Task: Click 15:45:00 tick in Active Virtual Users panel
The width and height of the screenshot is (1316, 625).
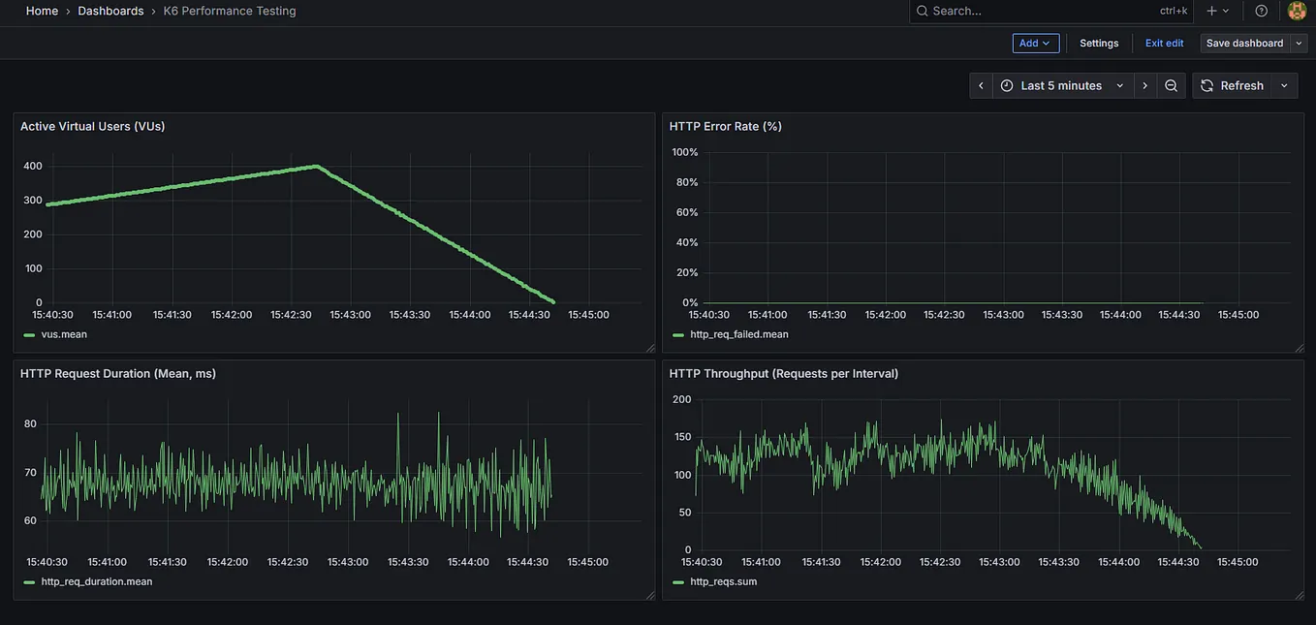Action: [588, 315]
